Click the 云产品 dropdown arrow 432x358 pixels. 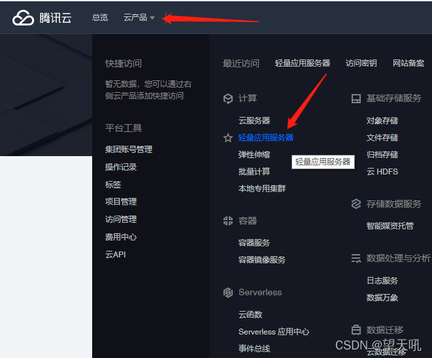tap(152, 18)
